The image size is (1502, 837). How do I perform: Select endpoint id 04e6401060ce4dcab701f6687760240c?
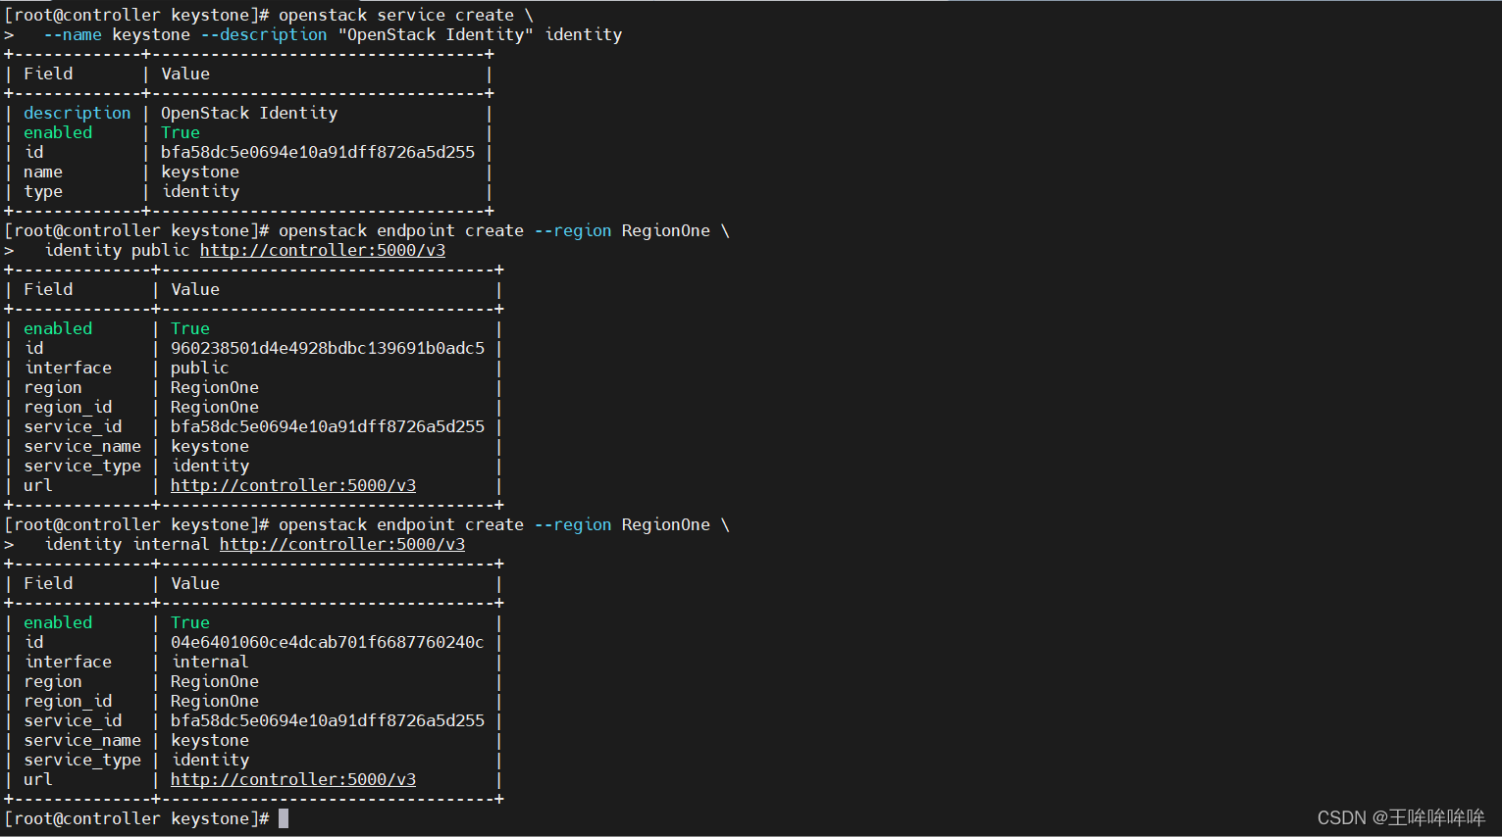pyautogui.click(x=328, y=642)
